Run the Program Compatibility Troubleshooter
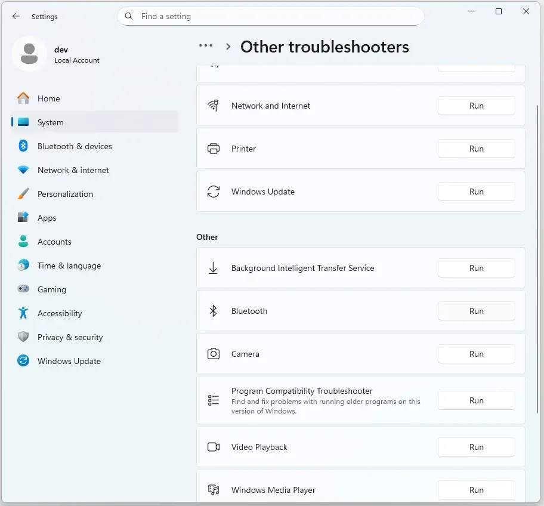 click(x=477, y=401)
